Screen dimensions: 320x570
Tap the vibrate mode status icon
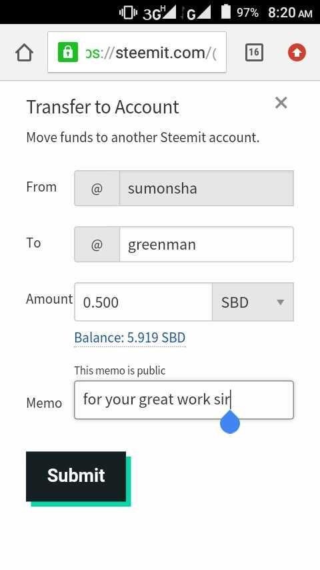(x=128, y=13)
